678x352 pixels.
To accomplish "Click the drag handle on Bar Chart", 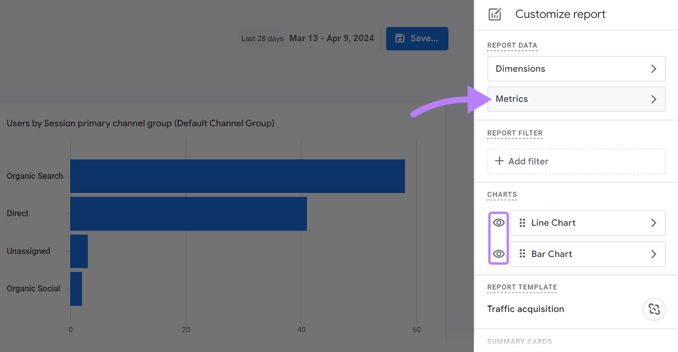I will pos(522,254).
